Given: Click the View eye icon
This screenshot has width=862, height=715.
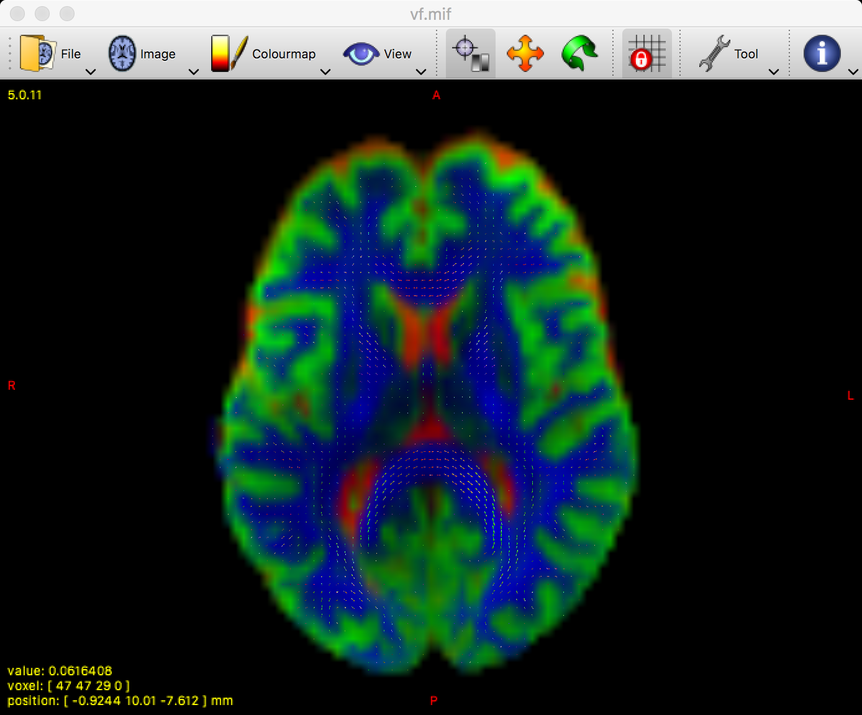Looking at the screenshot, I should pyautogui.click(x=361, y=54).
